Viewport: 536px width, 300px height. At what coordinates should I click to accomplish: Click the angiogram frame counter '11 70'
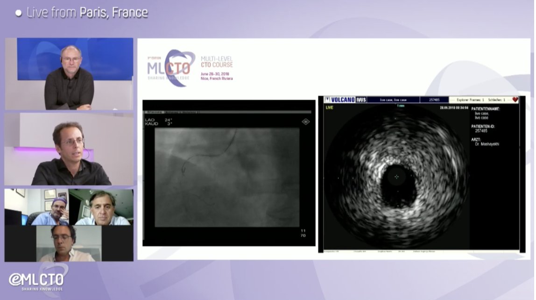tap(303, 233)
